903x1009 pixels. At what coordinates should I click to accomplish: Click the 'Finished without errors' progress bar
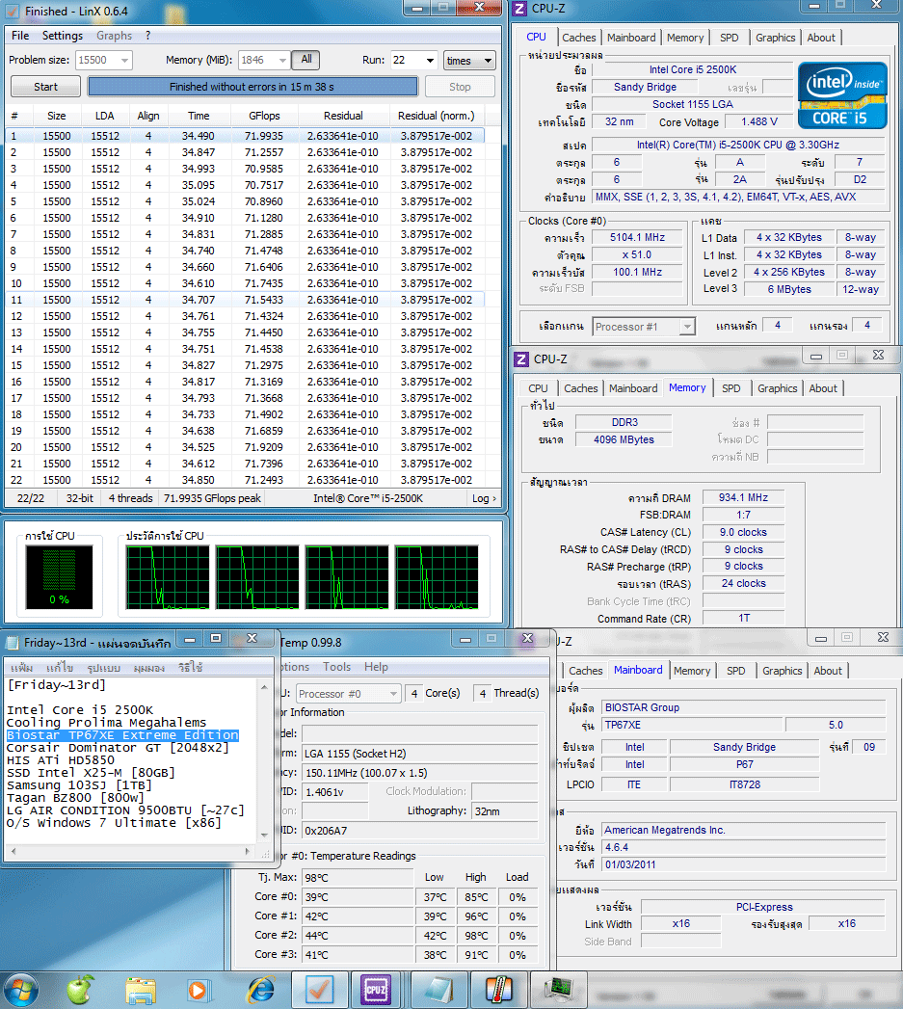(x=252, y=87)
